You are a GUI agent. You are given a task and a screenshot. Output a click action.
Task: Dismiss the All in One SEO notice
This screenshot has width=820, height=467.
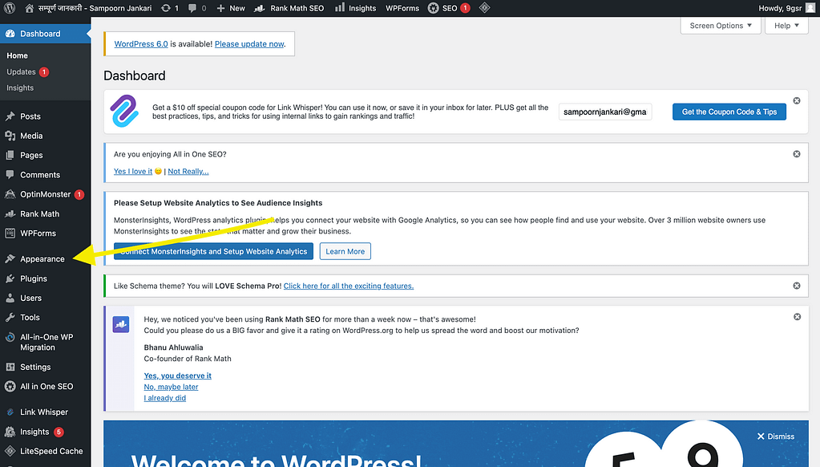tap(797, 154)
